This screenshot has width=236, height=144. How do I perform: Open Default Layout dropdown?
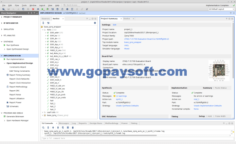(221, 9)
